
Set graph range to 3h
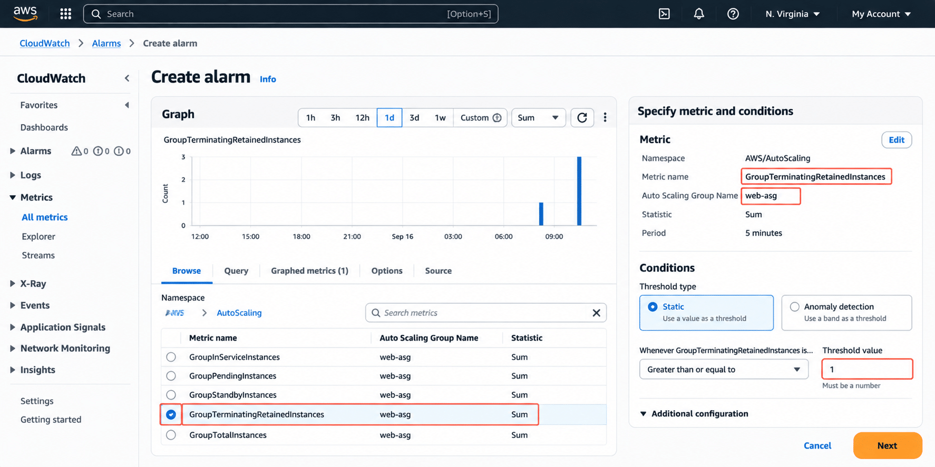pyautogui.click(x=335, y=117)
